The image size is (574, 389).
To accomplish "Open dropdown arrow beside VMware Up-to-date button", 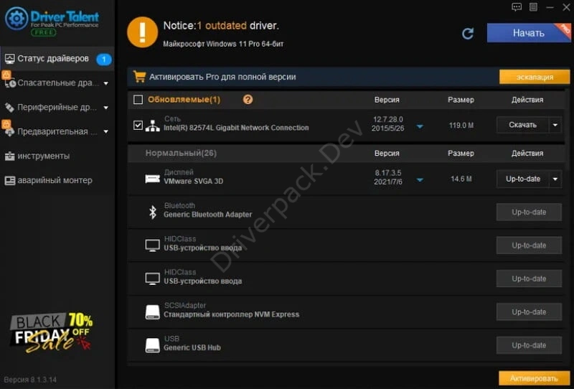I will (x=555, y=179).
